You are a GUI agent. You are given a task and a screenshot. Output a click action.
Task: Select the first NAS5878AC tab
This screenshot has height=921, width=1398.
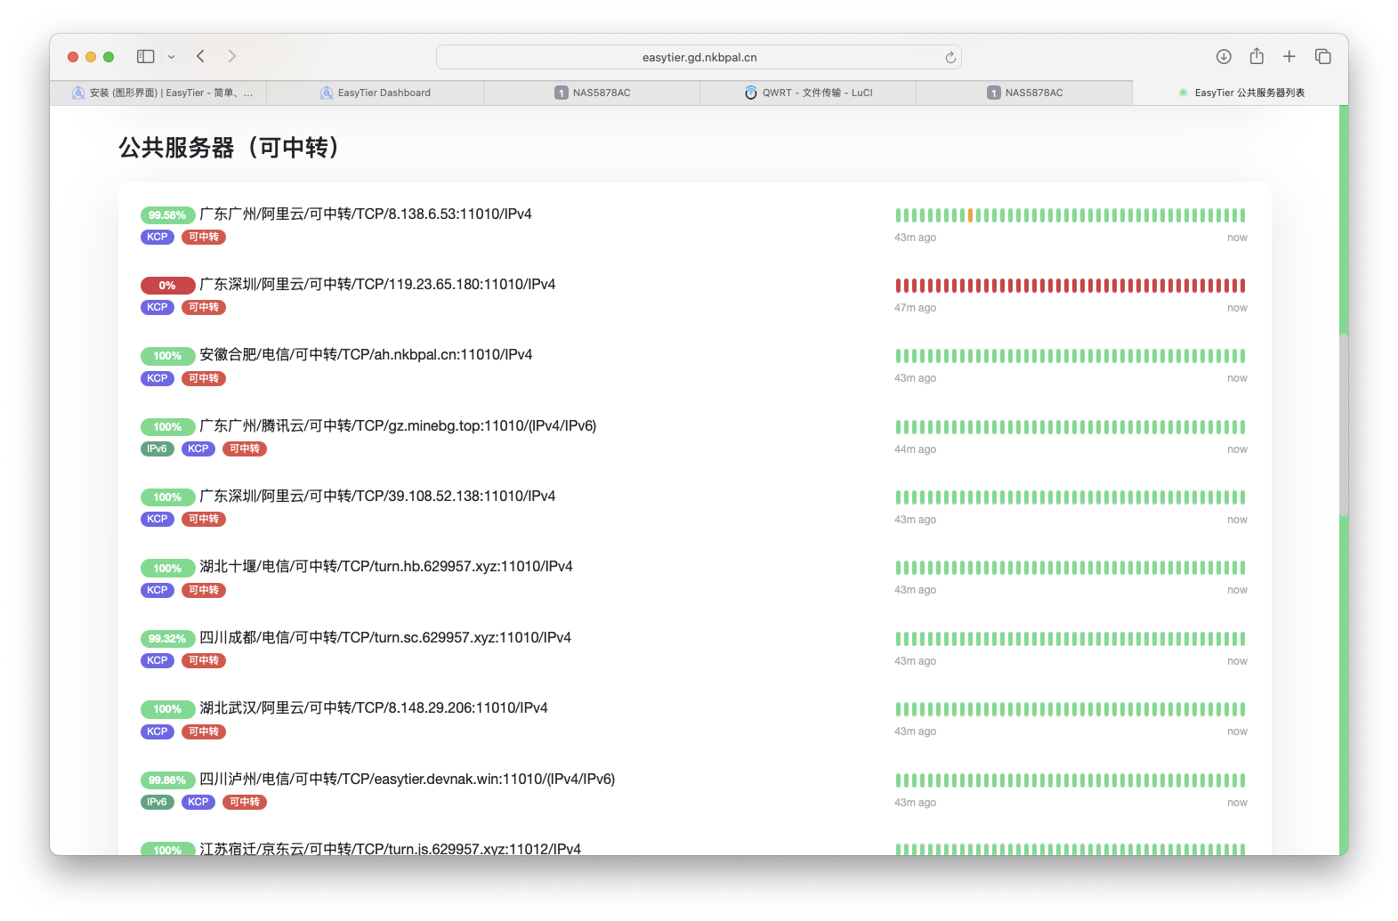click(592, 93)
